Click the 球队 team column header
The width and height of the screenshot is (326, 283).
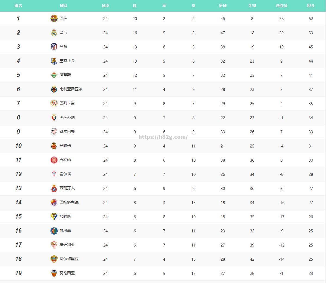64,6
